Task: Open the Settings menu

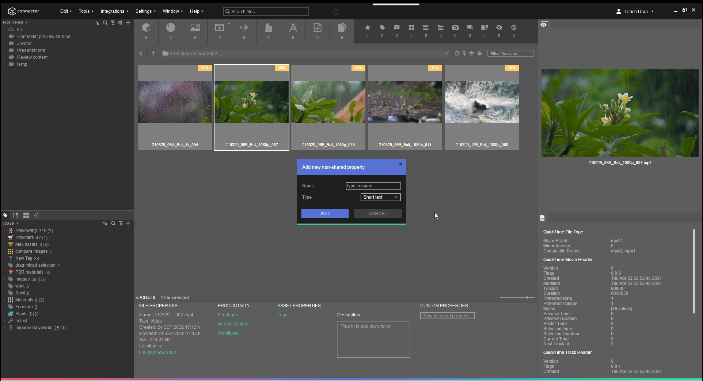Action: pos(145,11)
